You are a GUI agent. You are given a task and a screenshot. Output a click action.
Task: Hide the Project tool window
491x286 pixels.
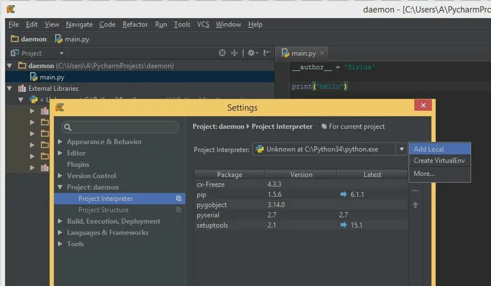coord(267,53)
